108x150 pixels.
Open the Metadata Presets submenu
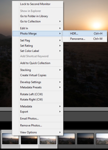(x=38, y=87)
